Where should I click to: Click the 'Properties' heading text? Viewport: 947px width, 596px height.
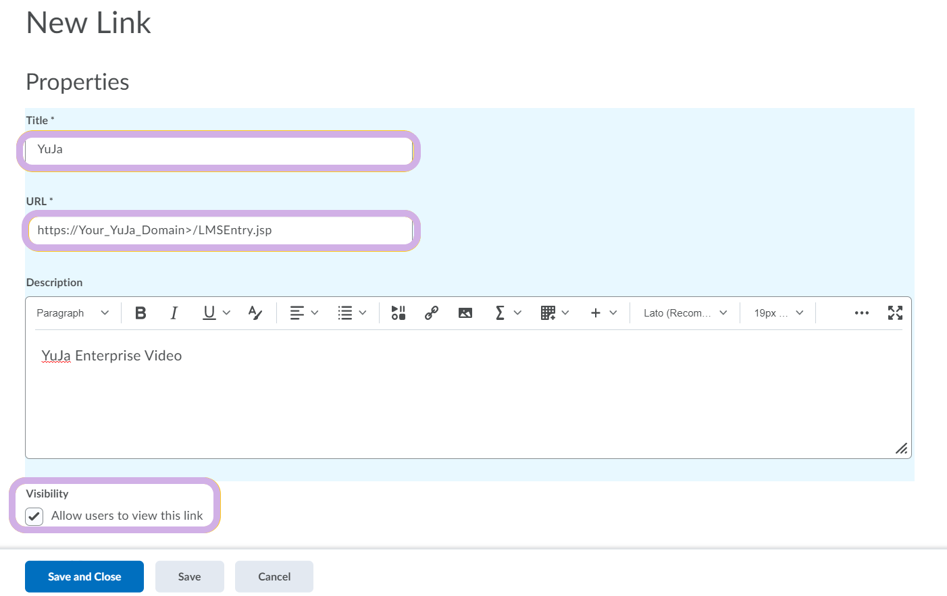[78, 82]
